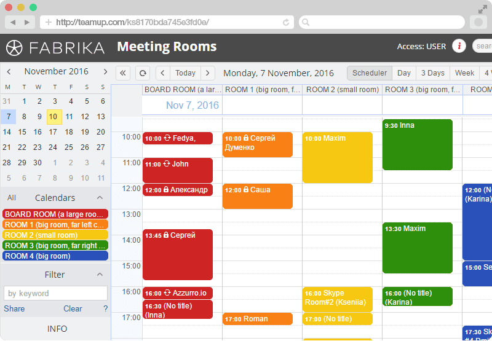Screen dimensions: 492x341
Task: Toggle BOARD ROOM calendar visibility
Action: 55,214
